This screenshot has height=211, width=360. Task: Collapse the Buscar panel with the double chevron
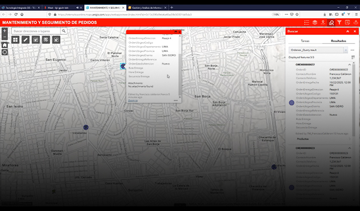tap(348, 31)
